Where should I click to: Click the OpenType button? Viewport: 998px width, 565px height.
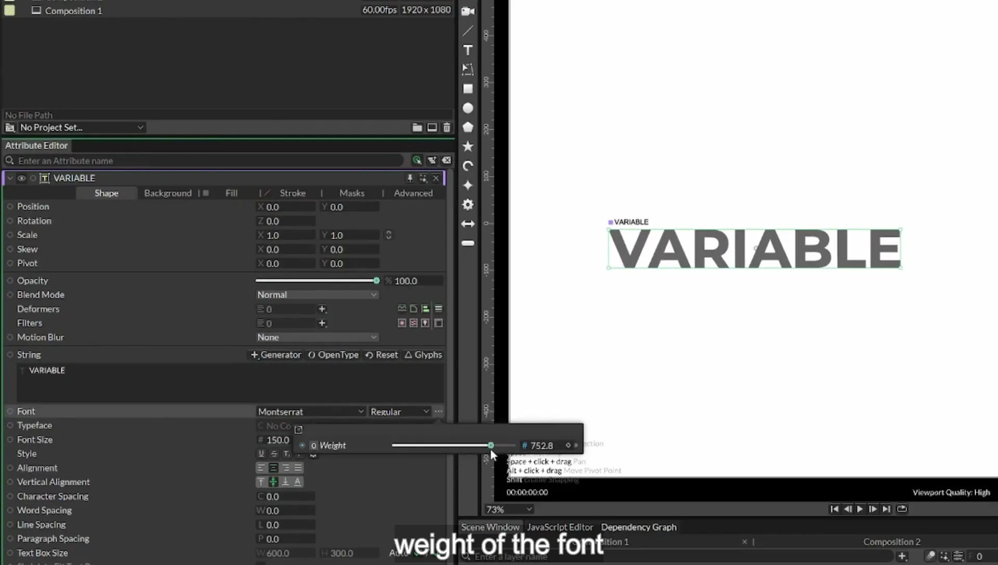[333, 355]
